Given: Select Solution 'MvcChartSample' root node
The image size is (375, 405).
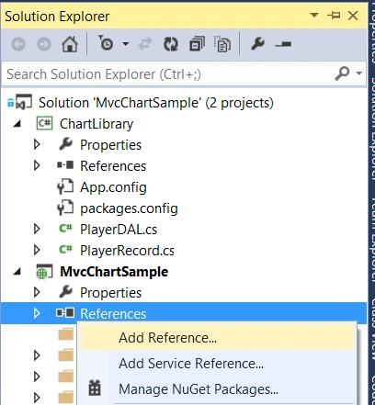Looking at the screenshot, I should [156, 103].
